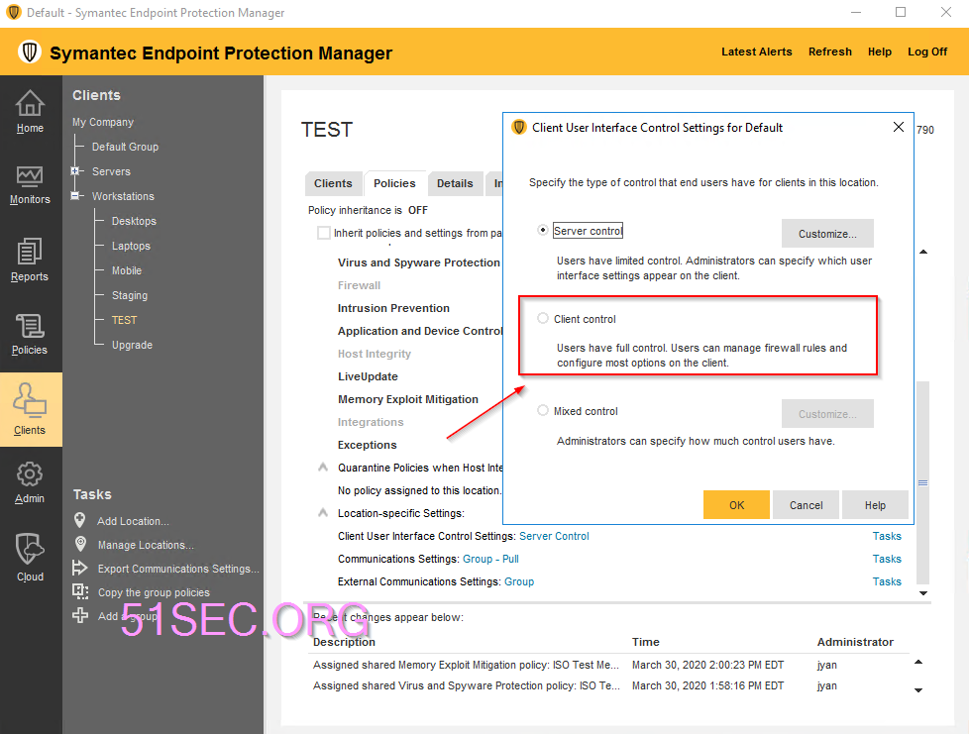
Task: Click Customize for Mixed control
Action: pos(827,414)
